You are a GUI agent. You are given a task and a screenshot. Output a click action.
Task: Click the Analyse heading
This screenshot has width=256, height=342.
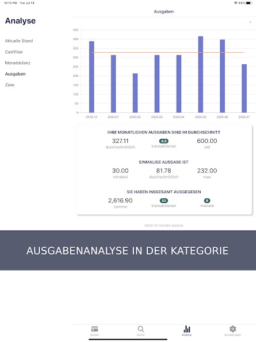coord(20,21)
